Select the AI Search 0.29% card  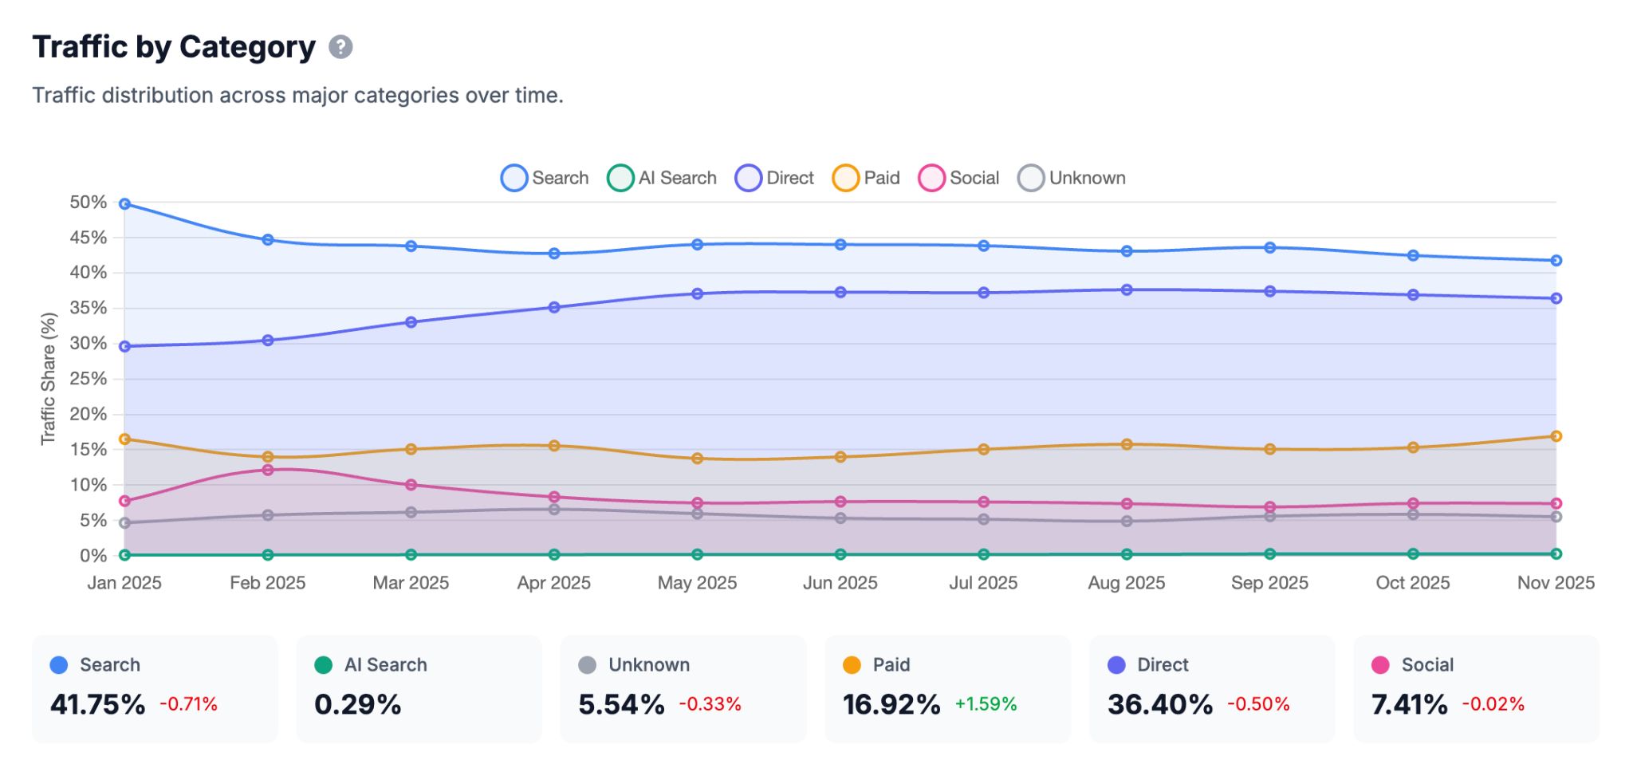[x=419, y=688]
